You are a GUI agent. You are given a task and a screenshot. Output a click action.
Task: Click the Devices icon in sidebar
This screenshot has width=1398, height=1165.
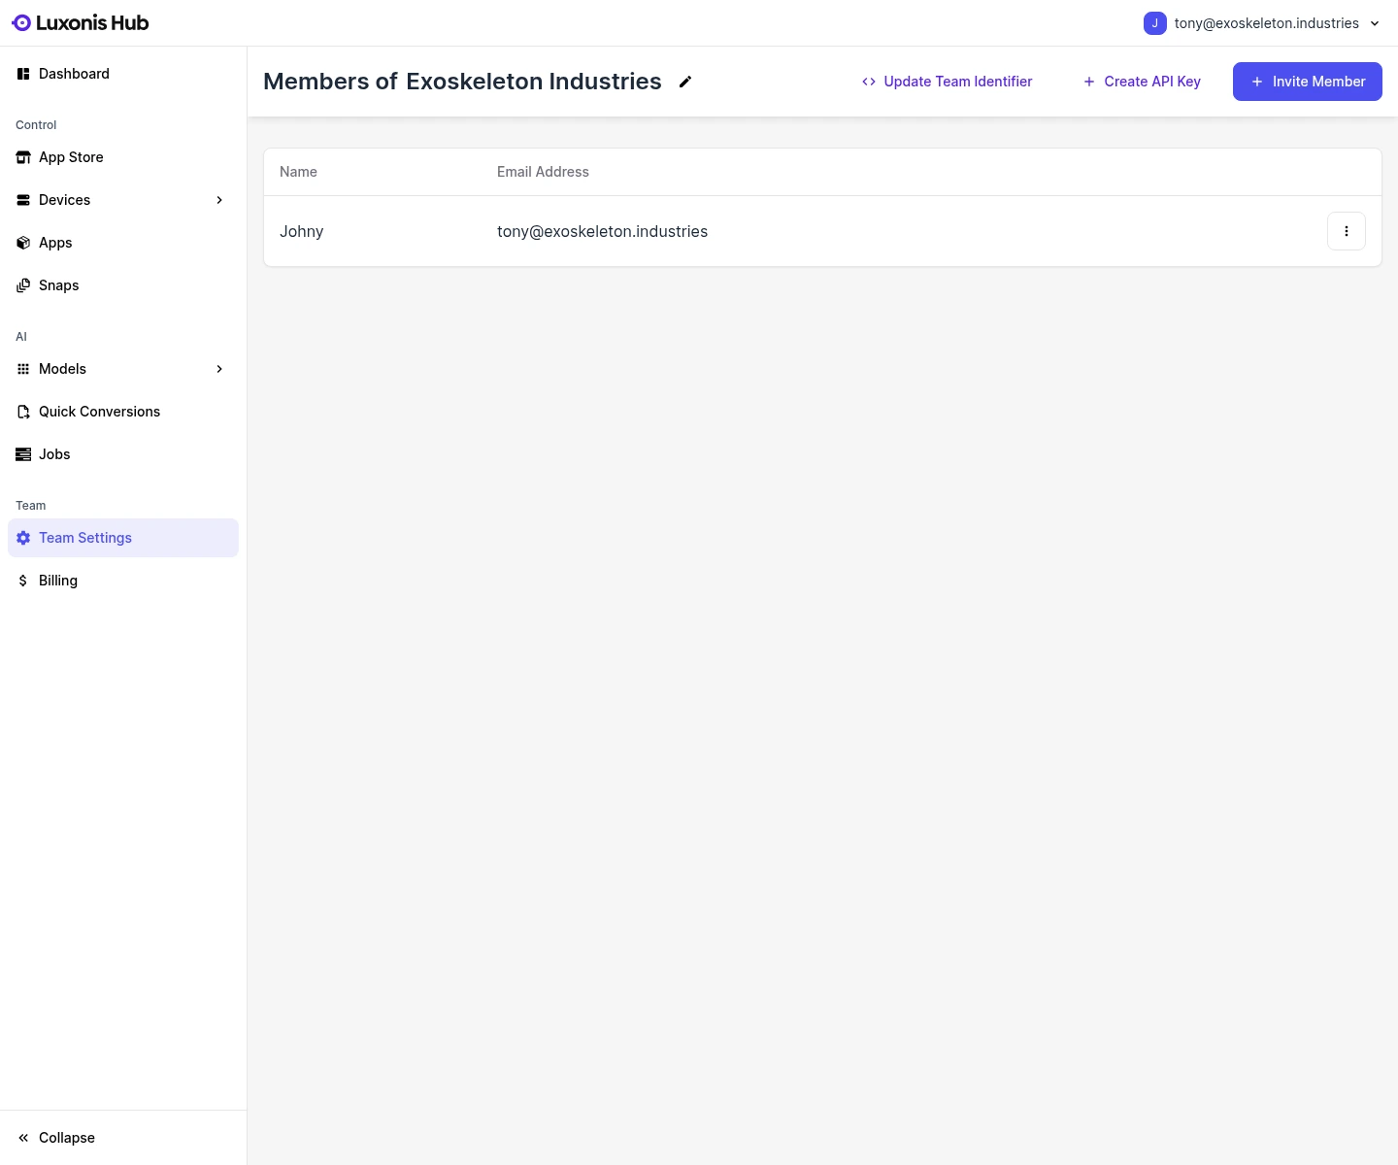(x=23, y=200)
